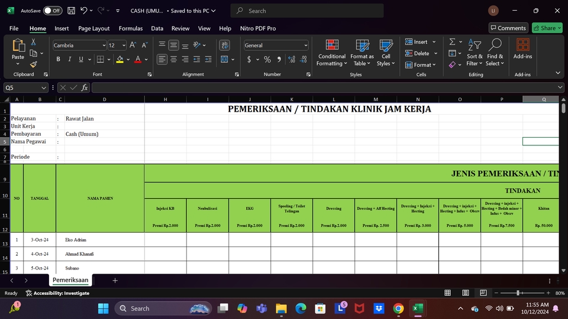Click the Cut scissors icon
568x319 pixels.
[34, 42]
